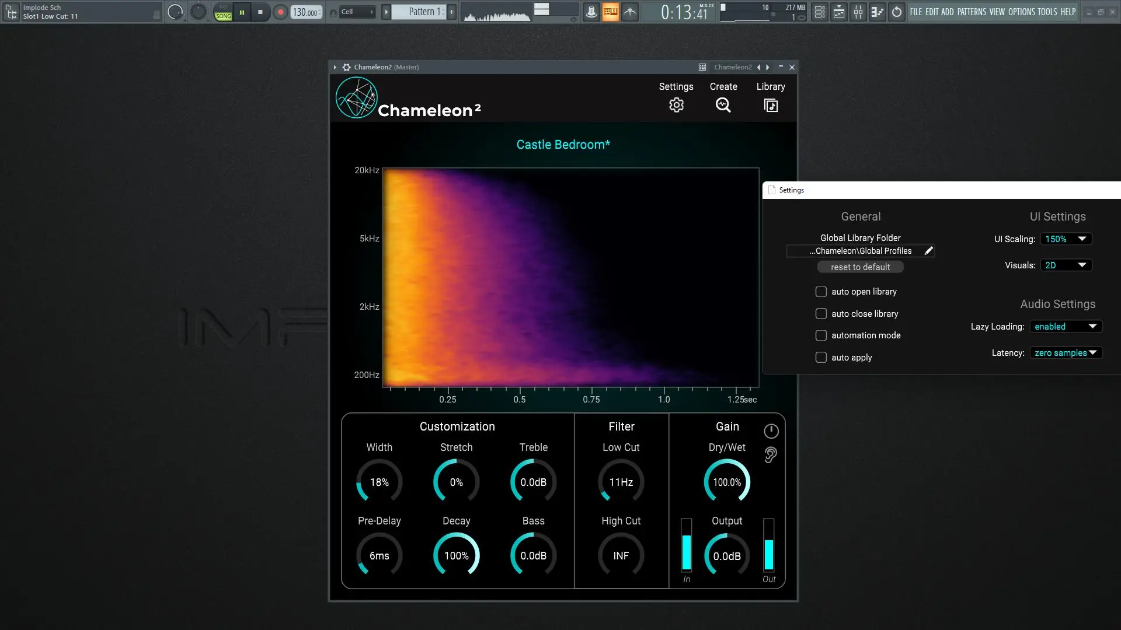Edit Global Library Folder with pencil icon

coord(928,251)
